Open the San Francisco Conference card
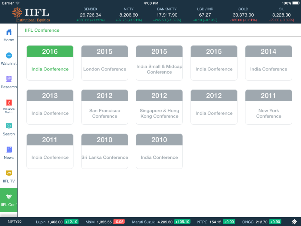Image resolution: width=301 pixels, height=226 pixels. pos(105,107)
